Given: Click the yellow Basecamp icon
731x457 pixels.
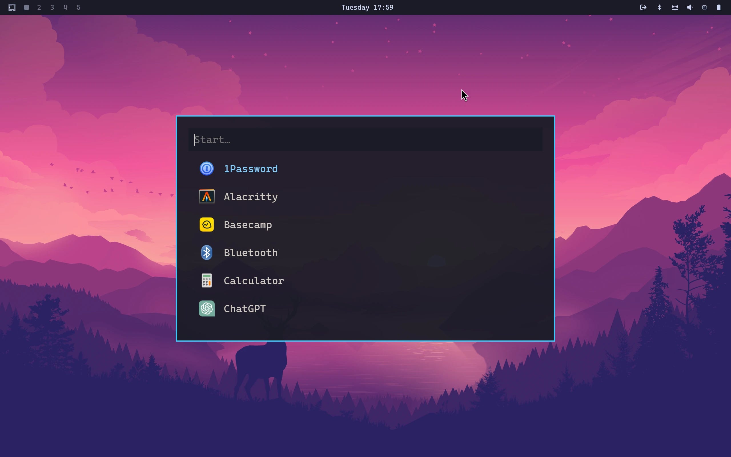Looking at the screenshot, I should (x=207, y=225).
